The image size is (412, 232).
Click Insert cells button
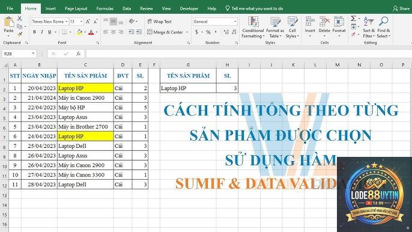310,27
